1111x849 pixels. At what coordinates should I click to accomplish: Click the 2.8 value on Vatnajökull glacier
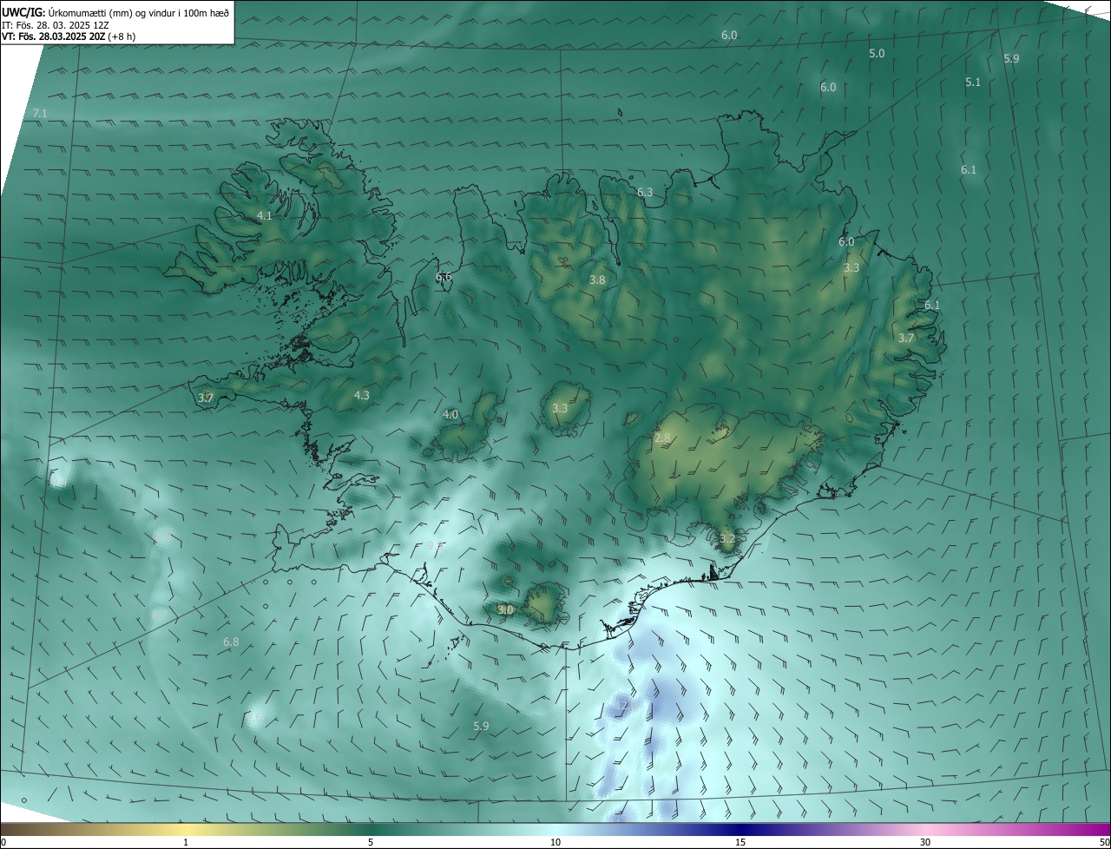click(662, 438)
